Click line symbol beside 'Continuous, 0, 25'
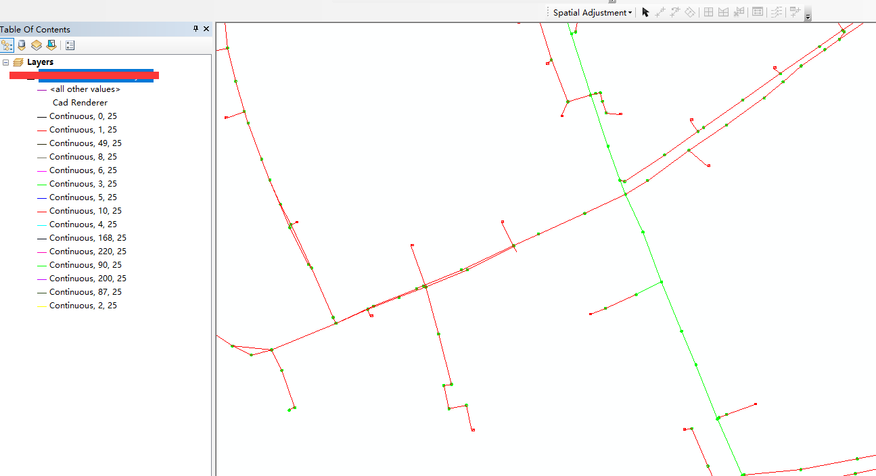The image size is (876, 476). pyautogui.click(x=42, y=116)
